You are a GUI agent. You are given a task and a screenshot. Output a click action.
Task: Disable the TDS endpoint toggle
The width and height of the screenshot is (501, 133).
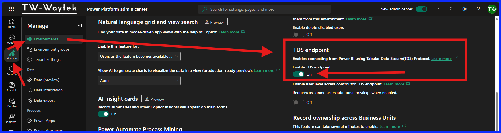298,74
